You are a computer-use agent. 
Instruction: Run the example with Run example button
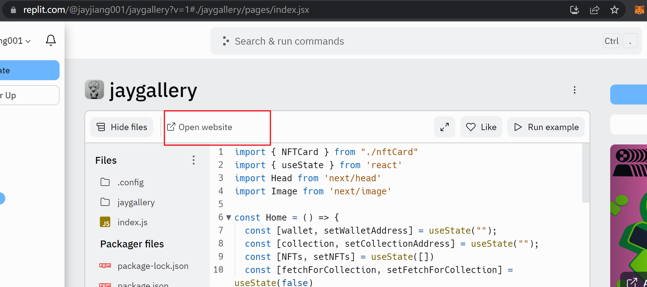[546, 127]
